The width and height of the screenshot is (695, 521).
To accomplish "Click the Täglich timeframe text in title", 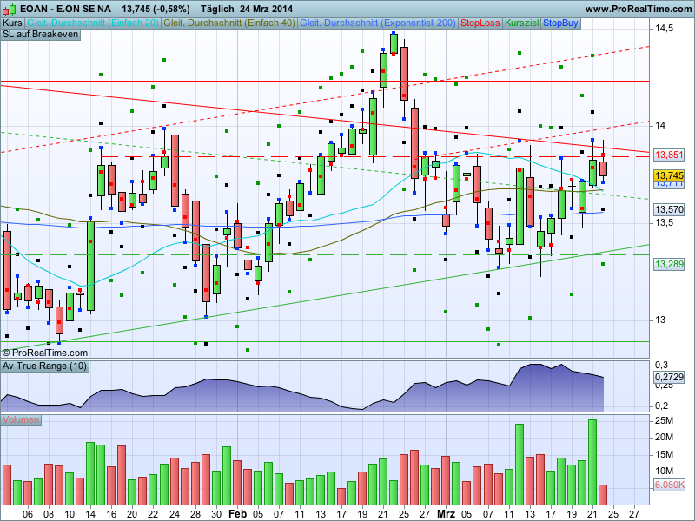I will (x=218, y=9).
